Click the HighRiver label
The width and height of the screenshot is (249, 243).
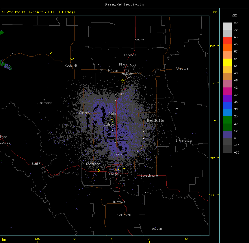point(124,214)
